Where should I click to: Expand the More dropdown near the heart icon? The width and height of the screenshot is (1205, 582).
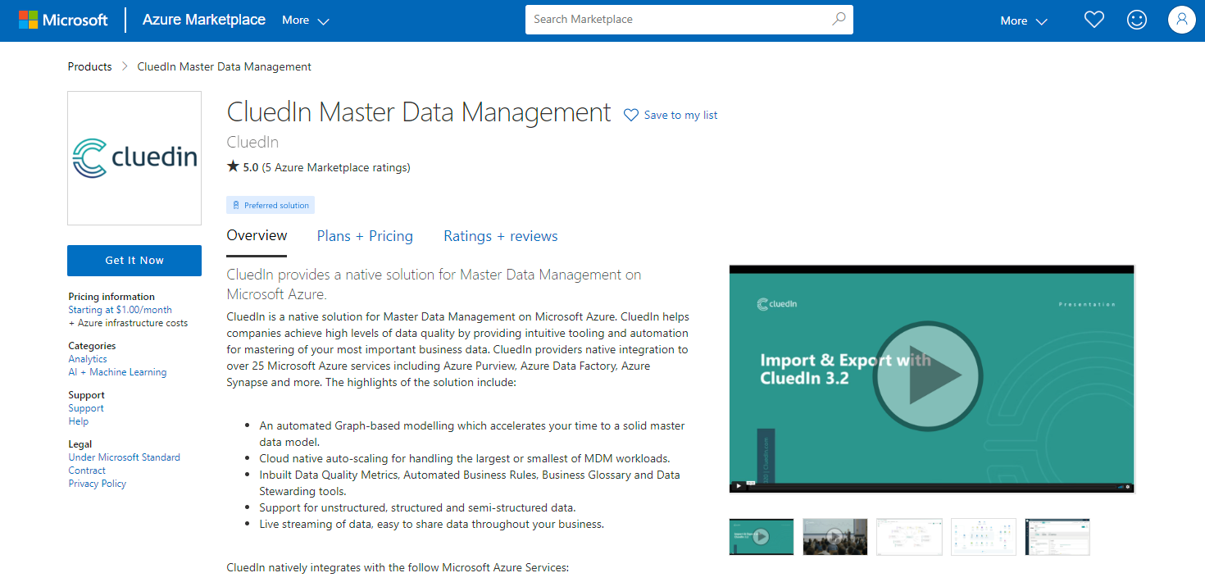[x=1024, y=20]
